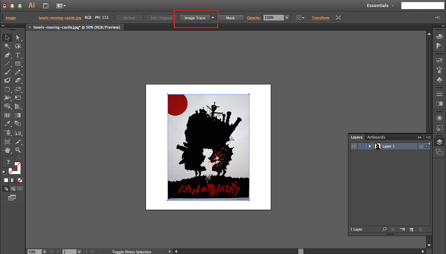
Task: Select the Type tool
Action: point(18,55)
